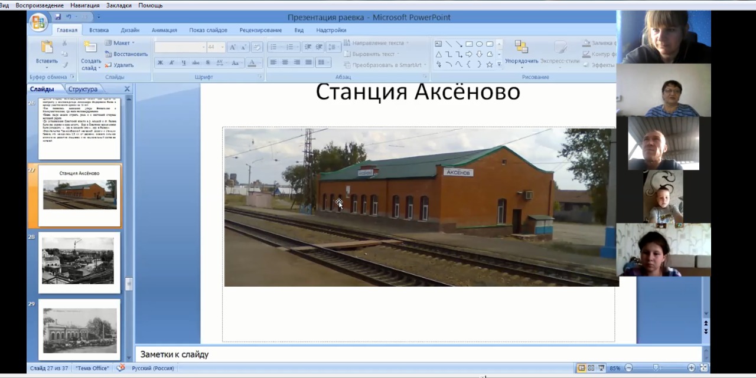This screenshot has width=756, height=378.
Task: Open the Макет layout dropdown
Action: pyautogui.click(x=119, y=43)
